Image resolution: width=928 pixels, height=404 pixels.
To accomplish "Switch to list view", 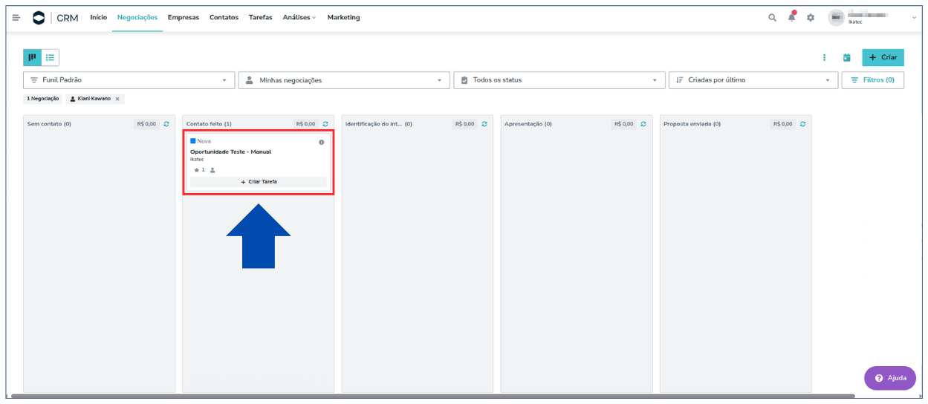I will point(50,57).
